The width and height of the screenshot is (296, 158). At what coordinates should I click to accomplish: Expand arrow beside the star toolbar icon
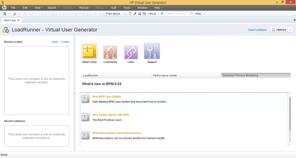[x=19, y=14]
